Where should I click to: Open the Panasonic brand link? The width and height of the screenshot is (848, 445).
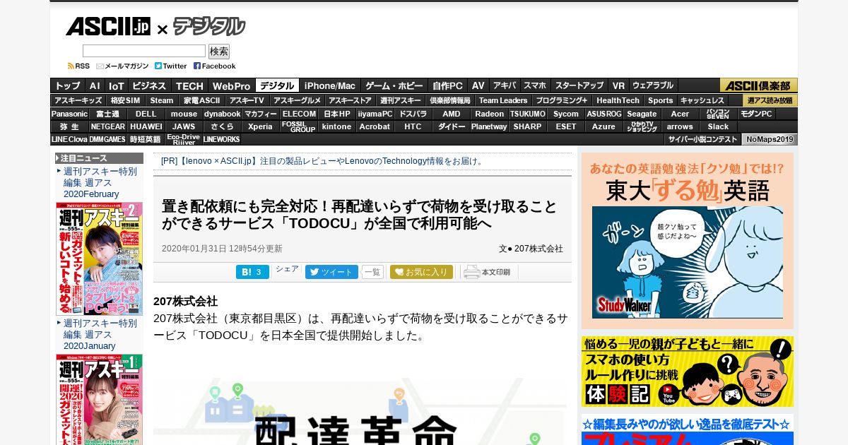[x=69, y=114]
